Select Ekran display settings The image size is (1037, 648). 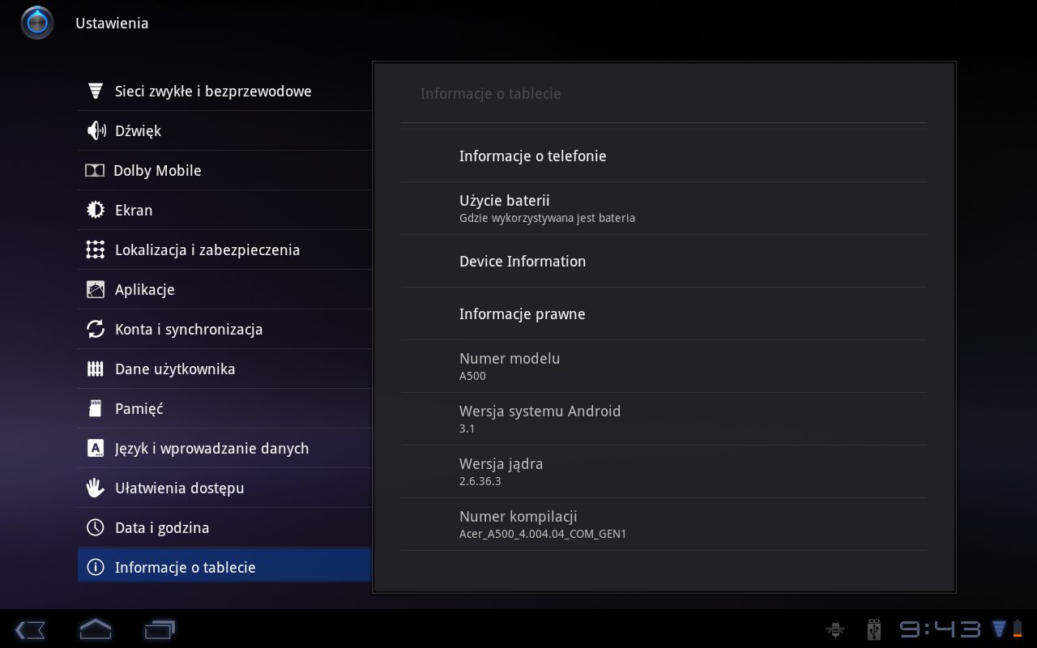click(x=224, y=210)
